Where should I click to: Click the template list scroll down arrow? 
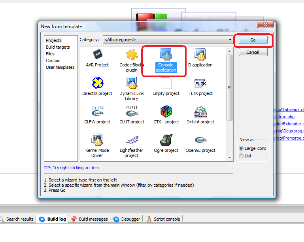(230, 157)
